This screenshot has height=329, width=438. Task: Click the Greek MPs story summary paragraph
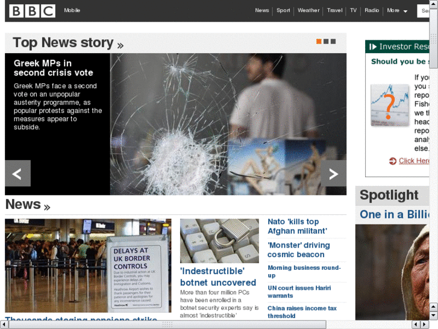tap(58, 106)
